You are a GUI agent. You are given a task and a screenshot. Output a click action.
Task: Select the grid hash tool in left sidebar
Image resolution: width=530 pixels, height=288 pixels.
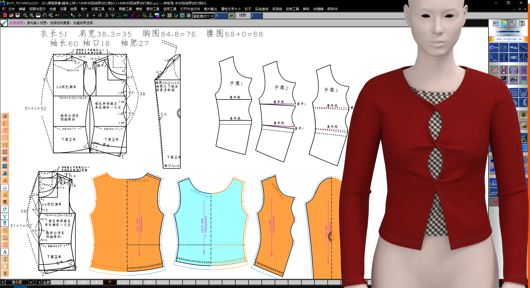tap(5, 245)
